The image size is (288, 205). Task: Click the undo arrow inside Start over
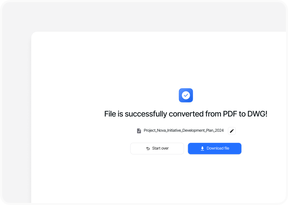click(x=148, y=148)
